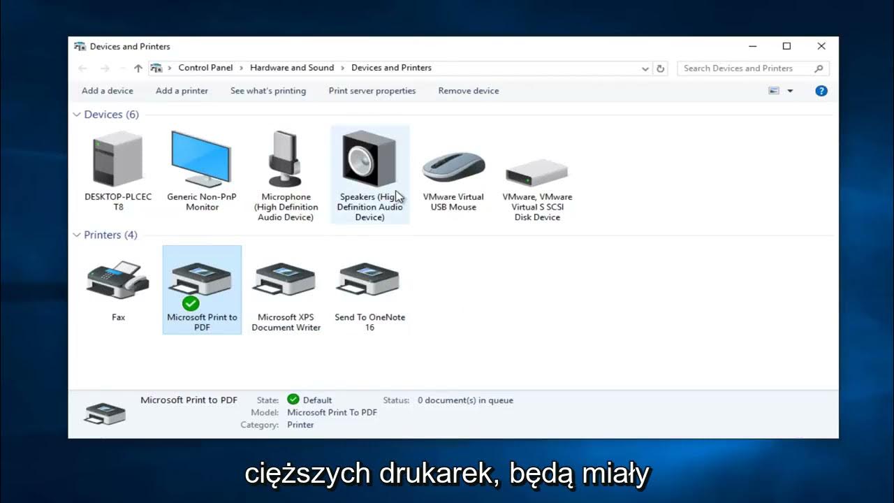
Task: Select the Fax printer icon
Action: (x=118, y=290)
